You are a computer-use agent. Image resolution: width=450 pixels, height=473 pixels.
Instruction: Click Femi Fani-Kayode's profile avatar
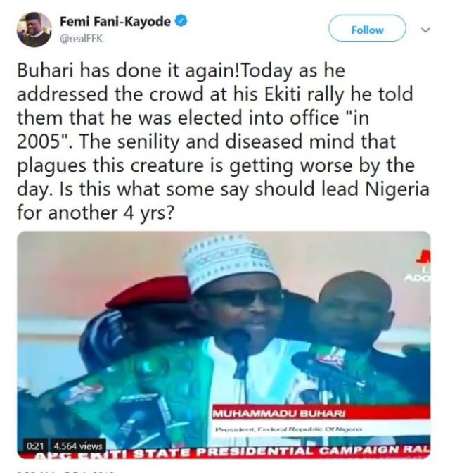[34, 30]
